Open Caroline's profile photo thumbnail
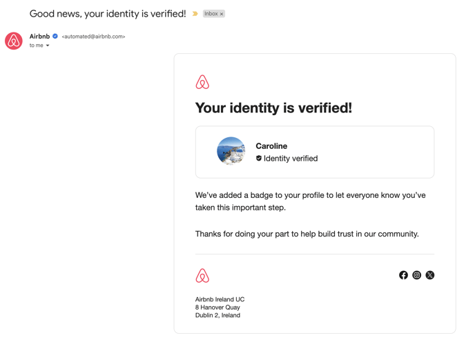Viewport: 475px width, 342px height. pos(231,151)
